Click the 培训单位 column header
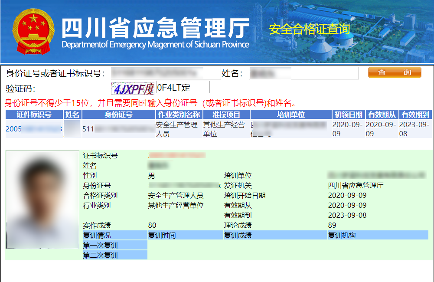 (x=291, y=115)
